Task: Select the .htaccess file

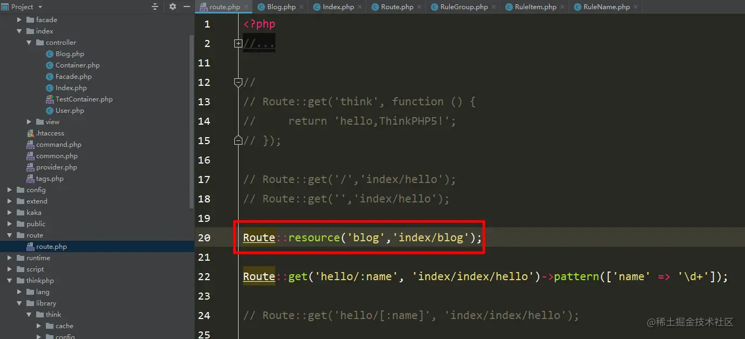Action: click(x=50, y=133)
